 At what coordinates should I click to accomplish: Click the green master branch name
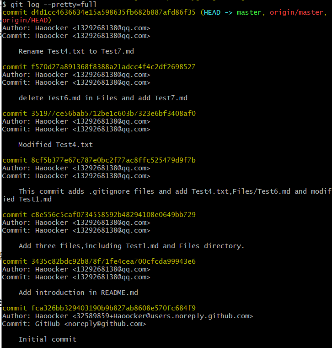click(249, 12)
